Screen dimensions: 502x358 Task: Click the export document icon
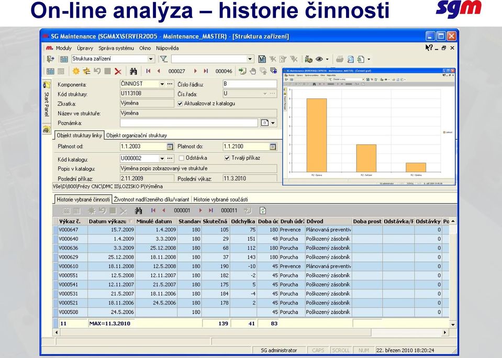pyautogui.click(x=361, y=59)
